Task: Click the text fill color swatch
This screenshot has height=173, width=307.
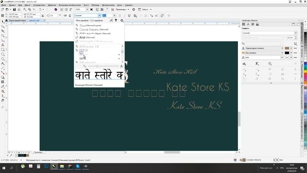Action: coord(287,48)
